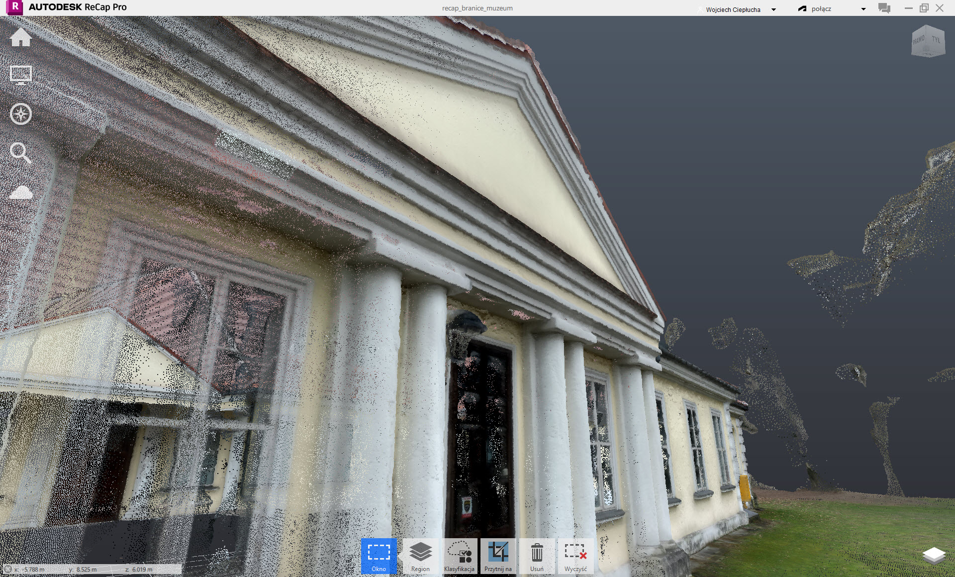The width and height of the screenshot is (955, 577).
Task: Click the ReCap Pro logo icon
Action: tap(15, 7)
